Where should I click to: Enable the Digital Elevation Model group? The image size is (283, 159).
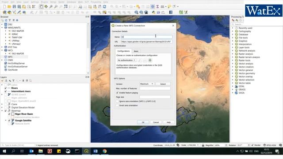[6, 107]
